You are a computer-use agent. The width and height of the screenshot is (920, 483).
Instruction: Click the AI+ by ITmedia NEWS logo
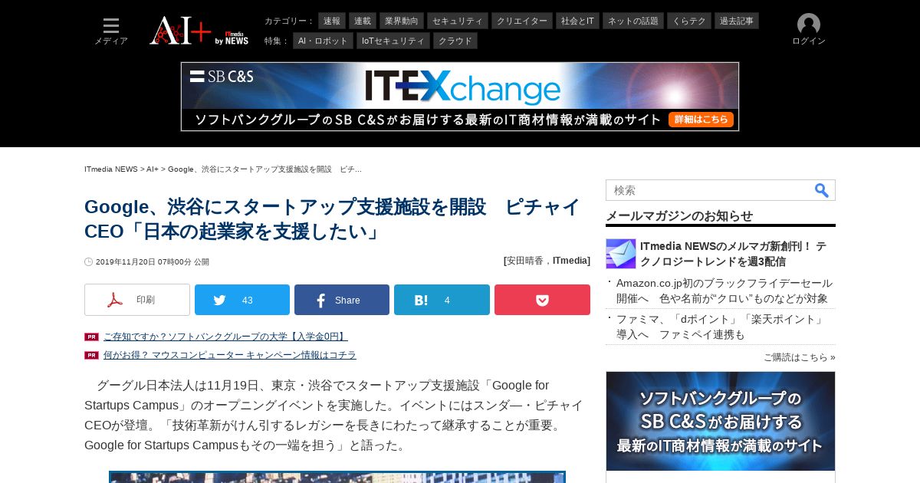199,31
